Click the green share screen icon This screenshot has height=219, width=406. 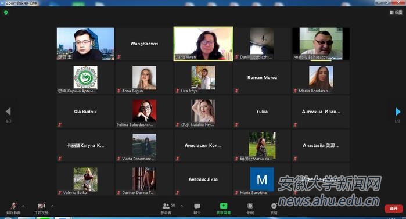(224, 206)
